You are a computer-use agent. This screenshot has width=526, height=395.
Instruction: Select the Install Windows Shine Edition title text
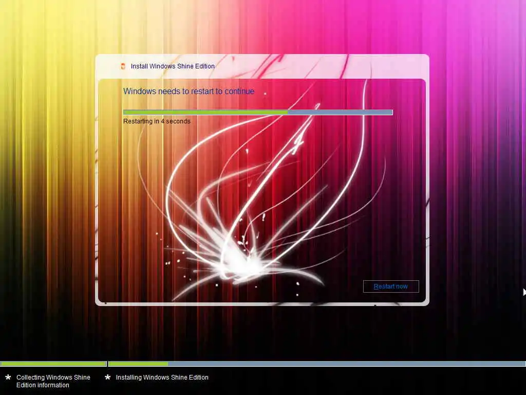point(173,66)
